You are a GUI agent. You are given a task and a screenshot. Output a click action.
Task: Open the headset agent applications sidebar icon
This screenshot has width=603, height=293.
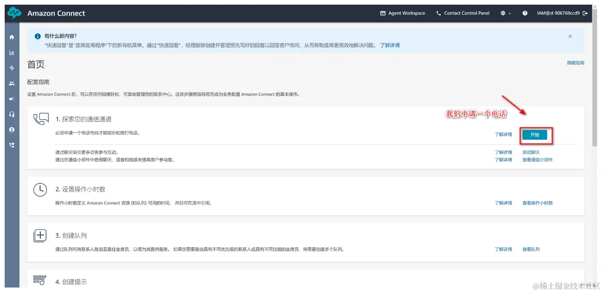click(x=11, y=114)
